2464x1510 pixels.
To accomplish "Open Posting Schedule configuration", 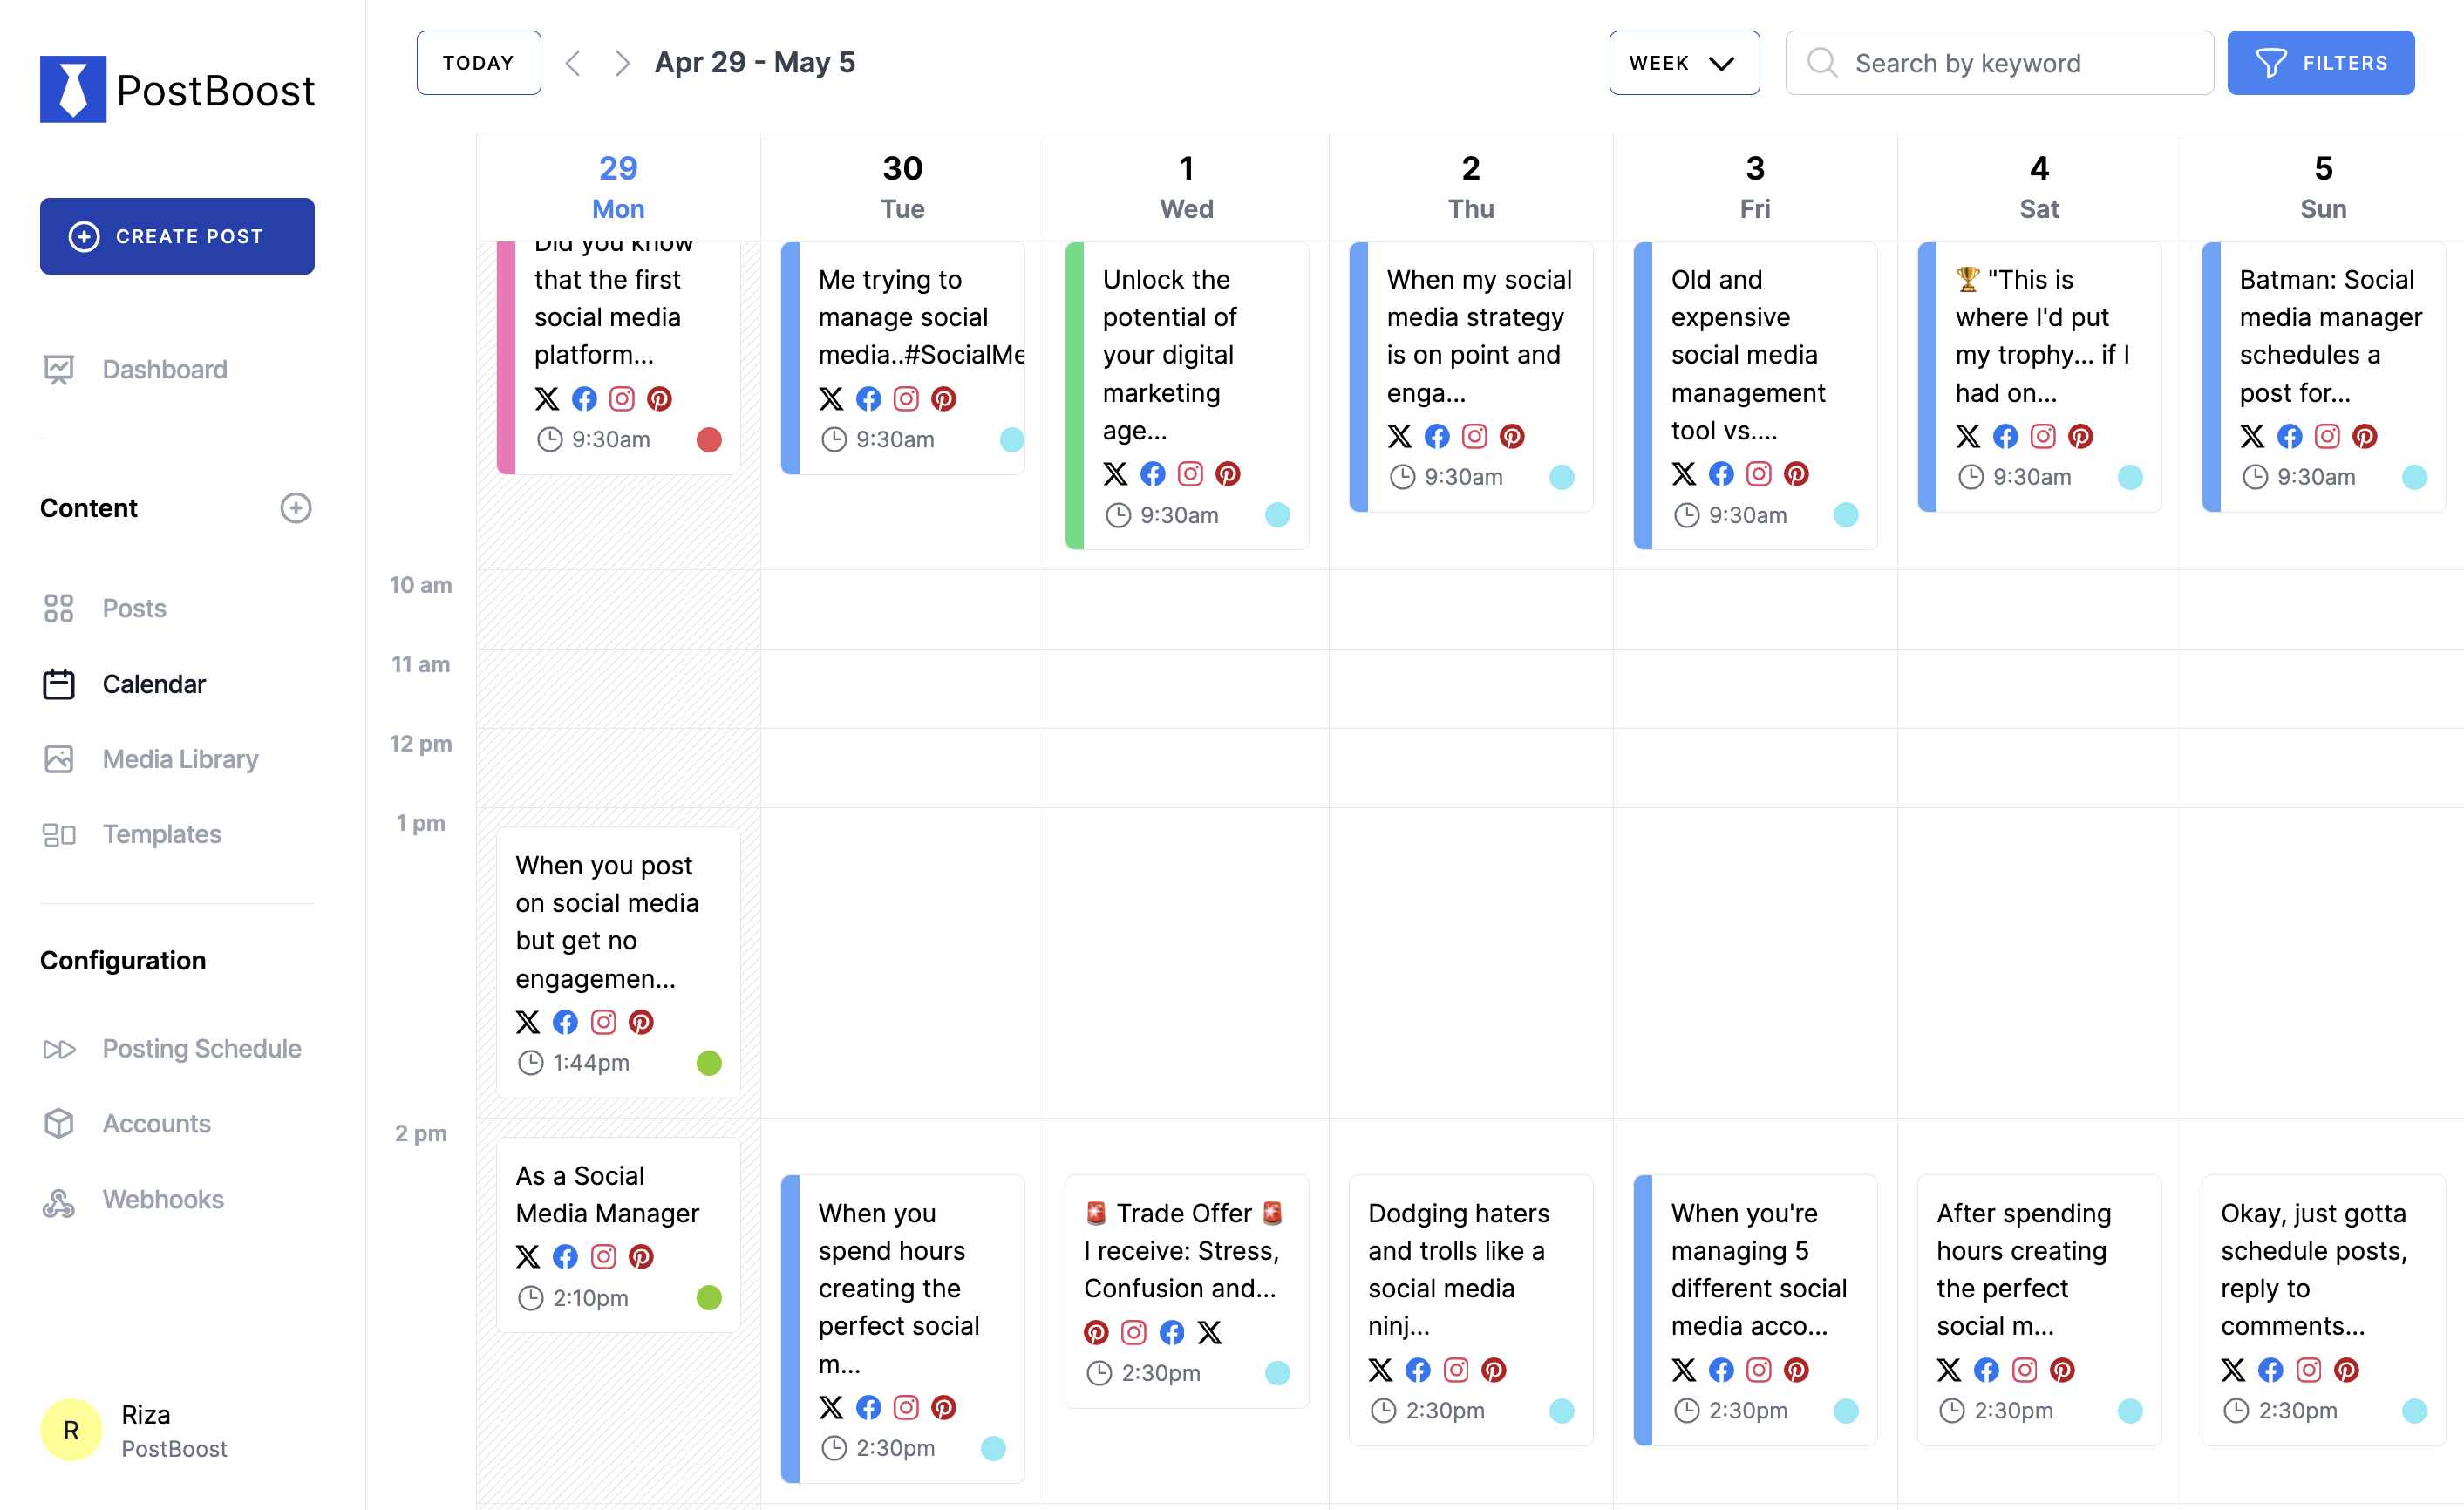I will click(x=201, y=1048).
